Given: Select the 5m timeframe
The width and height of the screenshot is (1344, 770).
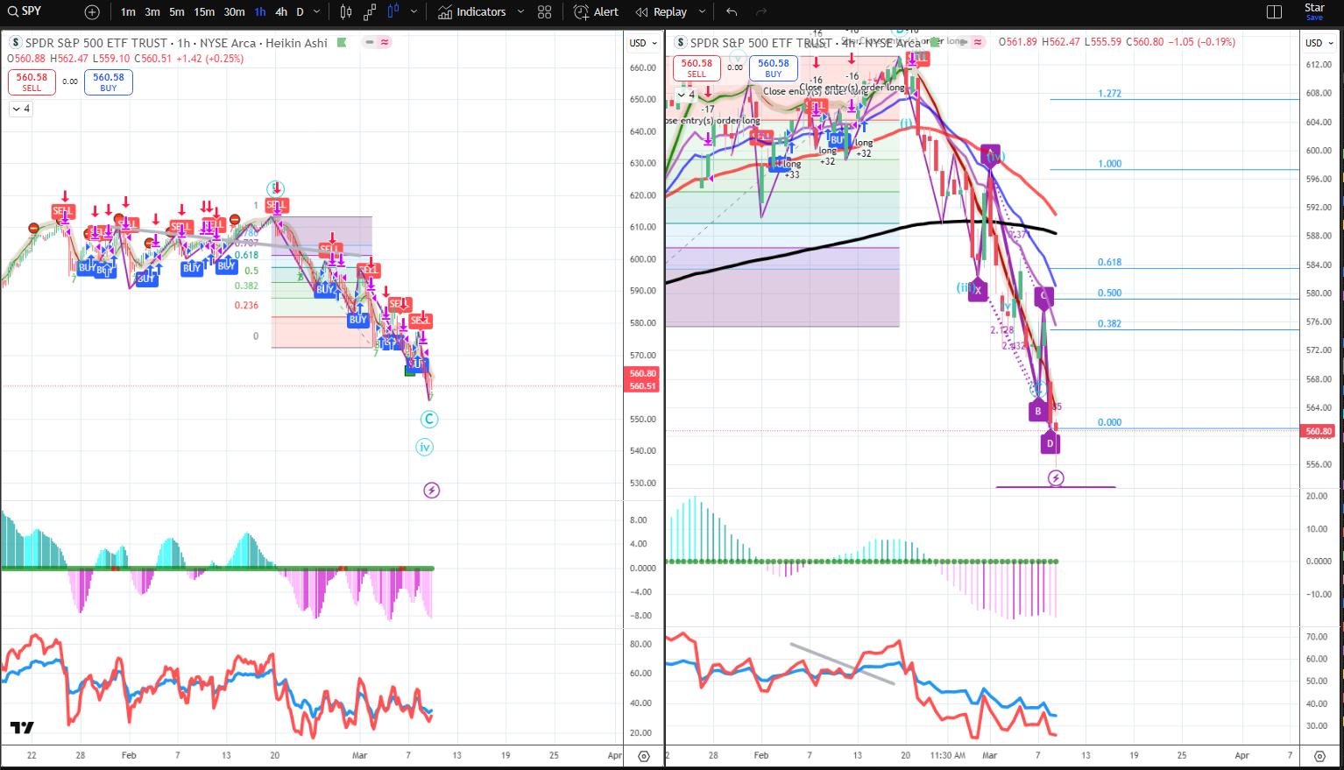Looking at the screenshot, I should pyautogui.click(x=177, y=12).
